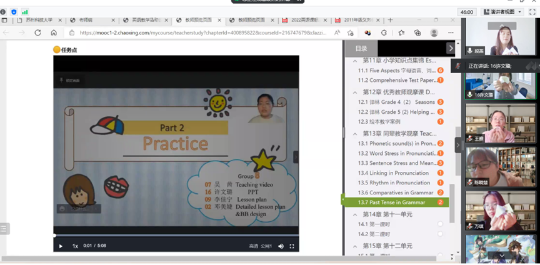Collapse chapter 第12章 优秀教师观摩课

pyautogui.click(x=355, y=92)
